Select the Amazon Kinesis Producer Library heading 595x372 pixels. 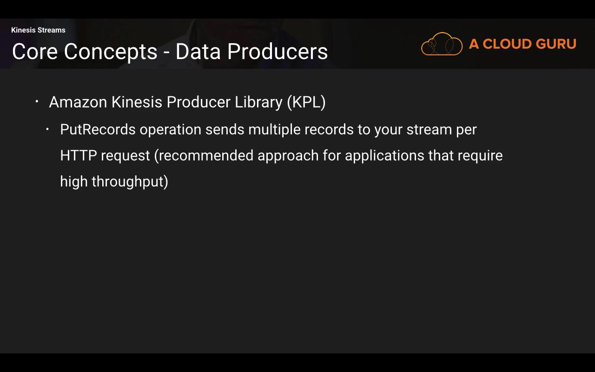point(187,102)
